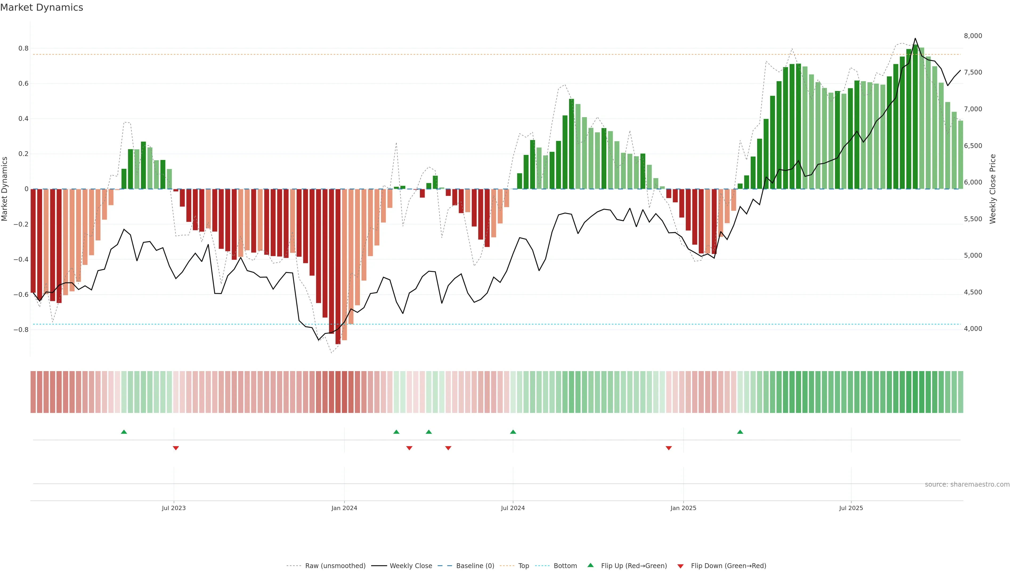The width and height of the screenshot is (1023, 575).
Task: Click the source: sharemaestro.com text
Action: pos(967,484)
